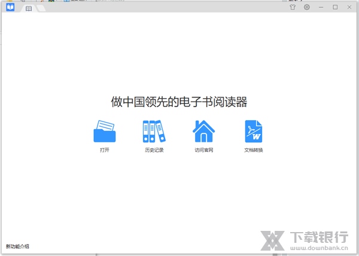This screenshot has width=359, height=256.
Task: Minimize the e-book reader window
Action: (322, 7)
